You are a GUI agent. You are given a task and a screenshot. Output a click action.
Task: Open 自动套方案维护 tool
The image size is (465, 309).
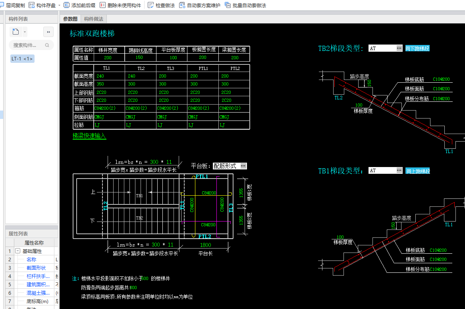[x=182, y=5]
